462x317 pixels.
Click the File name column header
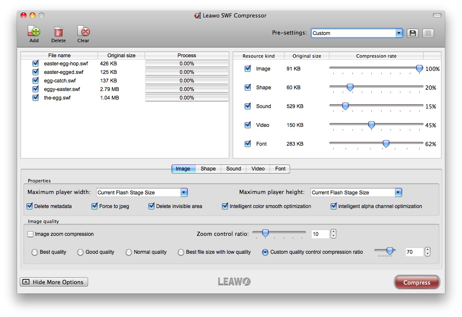point(59,56)
